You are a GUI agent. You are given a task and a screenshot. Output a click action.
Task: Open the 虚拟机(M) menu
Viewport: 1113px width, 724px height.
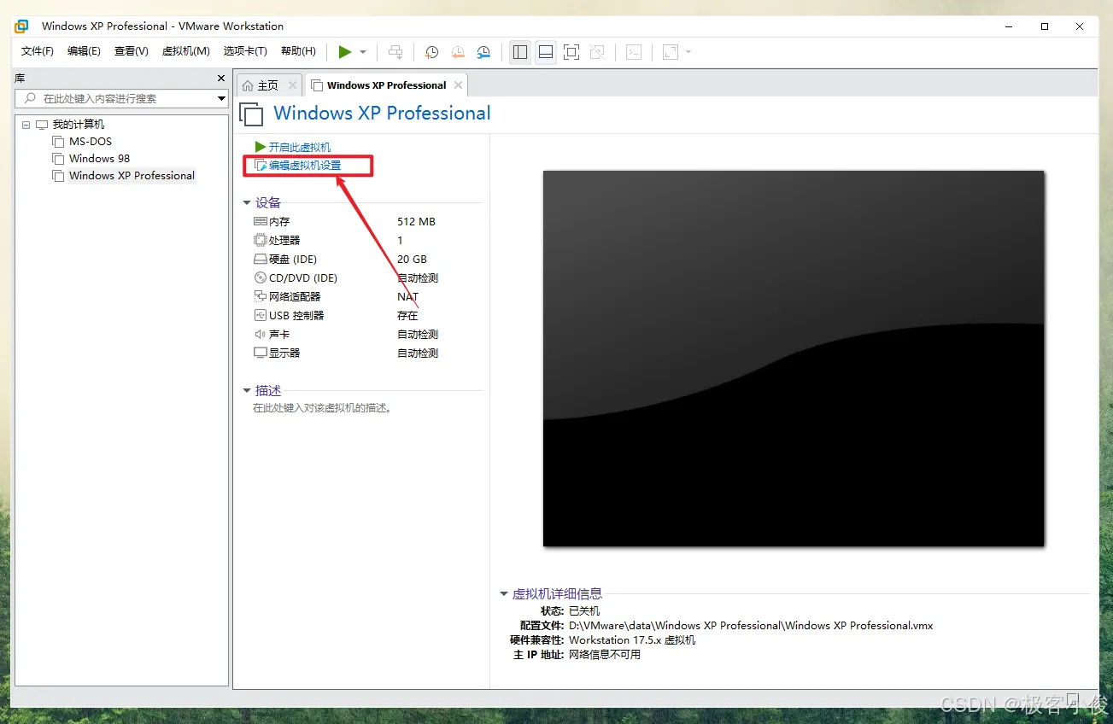pos(186,51)
